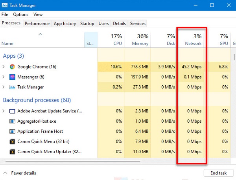The width and height of the screenshot is (236, 180).
Task: Select the Google Chrome (16) row
Action: (x=115, y=67)
